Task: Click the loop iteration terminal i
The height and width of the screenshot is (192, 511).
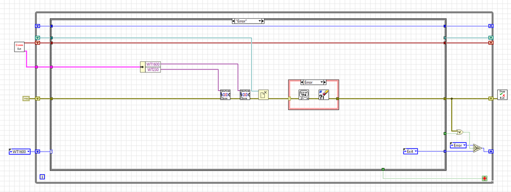Action: (x=42, y=177)
